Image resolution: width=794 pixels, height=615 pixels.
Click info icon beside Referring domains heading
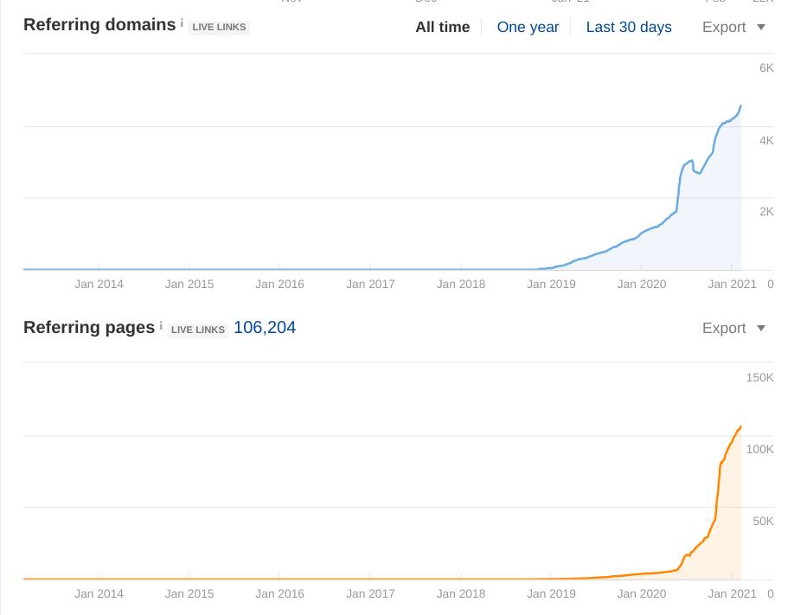[x=182, y=22]
